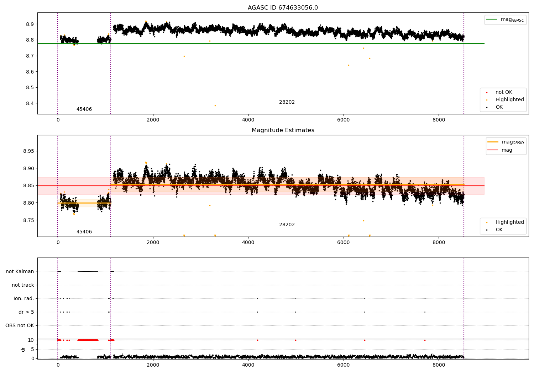
Task: Select the 'not track' row label
Action: point(23,285)
